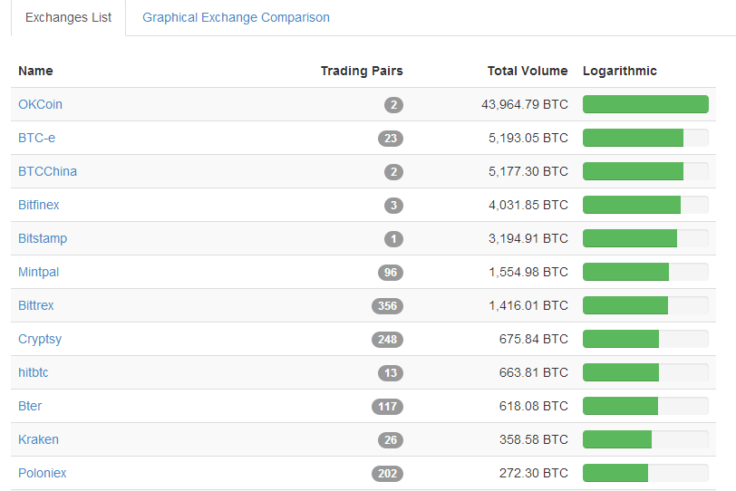Viewport: 736px width, 491px height.
Task: Select the 5,177.30 BTC volume value
Action: [x=528, y=171]
